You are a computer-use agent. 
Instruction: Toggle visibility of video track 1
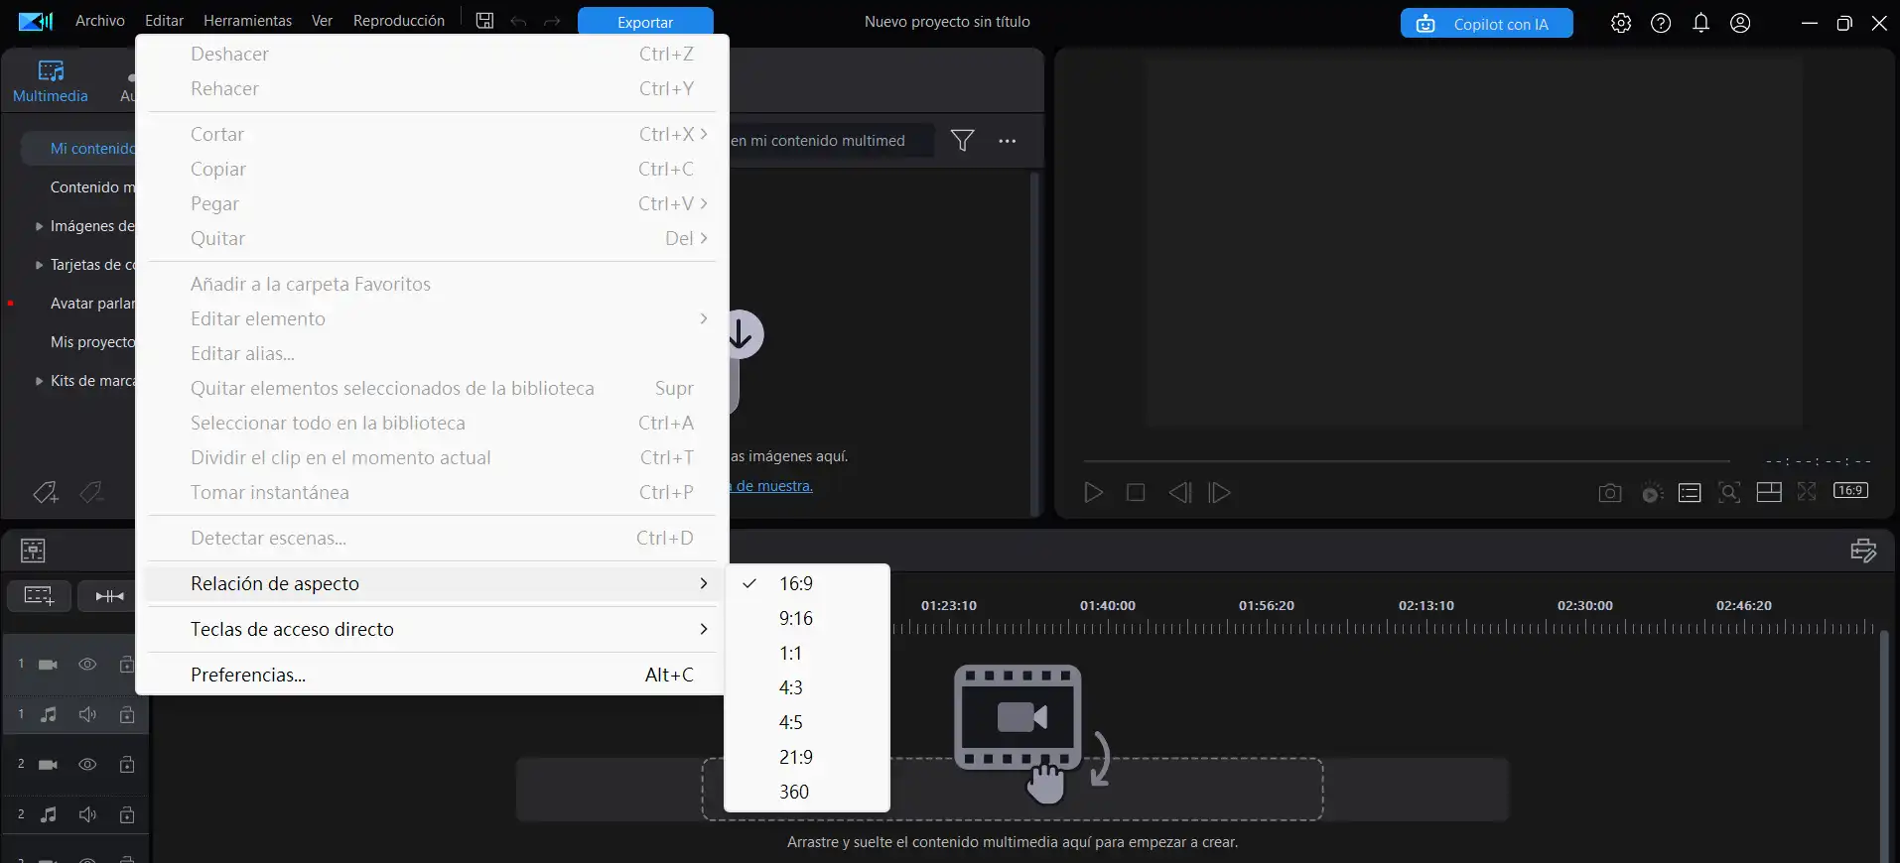click(87, 665)
